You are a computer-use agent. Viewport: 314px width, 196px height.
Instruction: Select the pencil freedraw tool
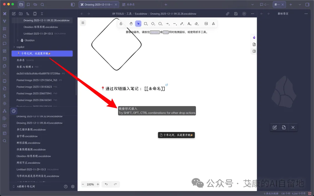point(182,24)
